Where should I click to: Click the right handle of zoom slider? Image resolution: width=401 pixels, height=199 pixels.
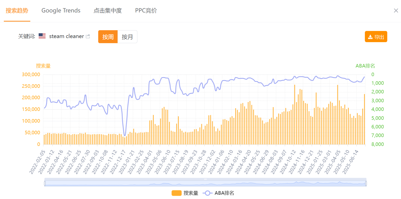[366, 183]
